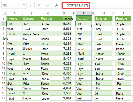Click the Enter checkmark formula bar icon
The height and width of the screenshot is (102, 133).
pos(48,5)
